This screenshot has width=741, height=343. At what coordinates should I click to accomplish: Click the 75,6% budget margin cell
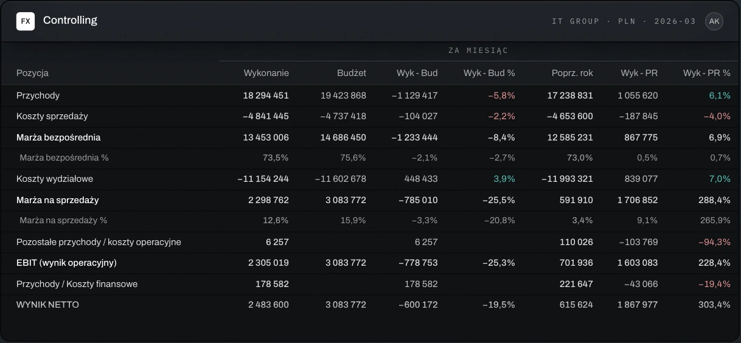pos(353,158)
